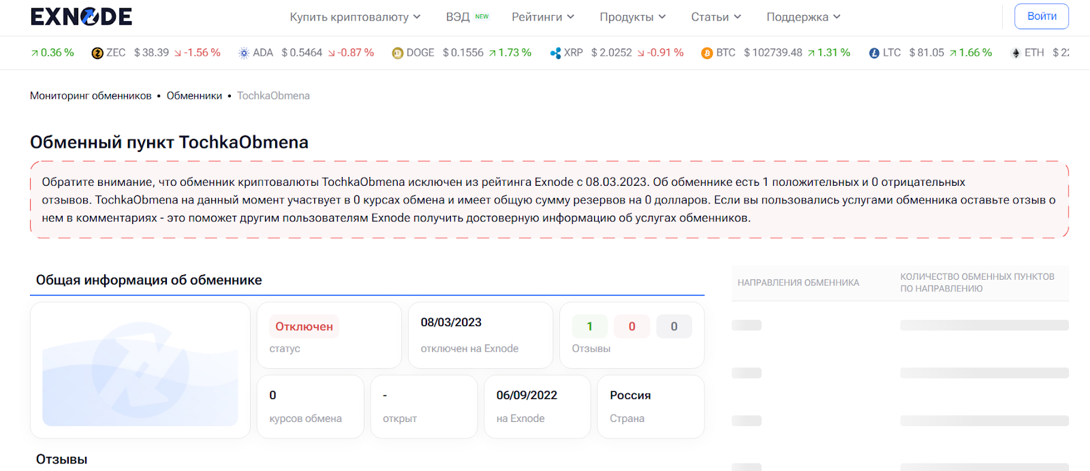The height and width of the screenshot is (471, 1090).
Task: Click the курсов обмена card
Action: [x=310, y=406]
